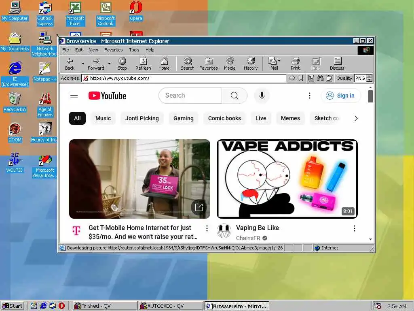Viewport: 414px width, 311px height.
Task: Open YouTube hamburger guide menu
Action: 74,96
